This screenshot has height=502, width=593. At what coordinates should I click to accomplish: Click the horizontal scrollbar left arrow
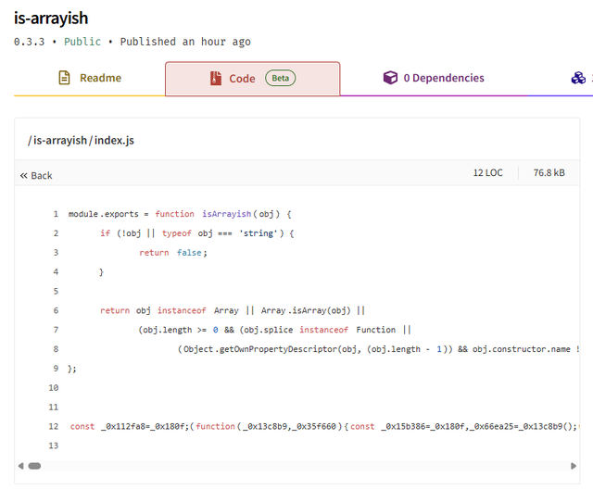(20, 466)
